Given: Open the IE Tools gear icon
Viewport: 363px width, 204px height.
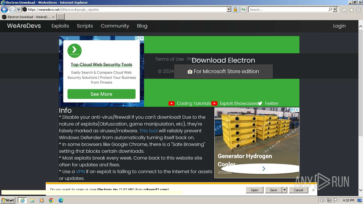Looking at the screenshot, I should (x=358, y=10).
